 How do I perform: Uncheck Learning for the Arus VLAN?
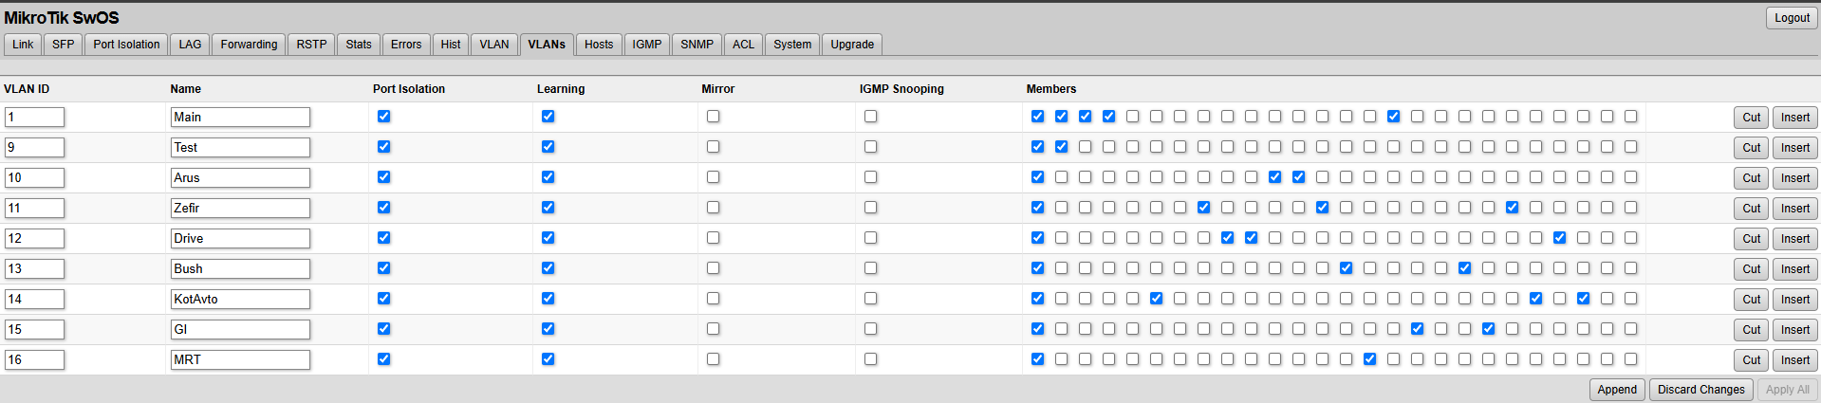coord(548,177)
